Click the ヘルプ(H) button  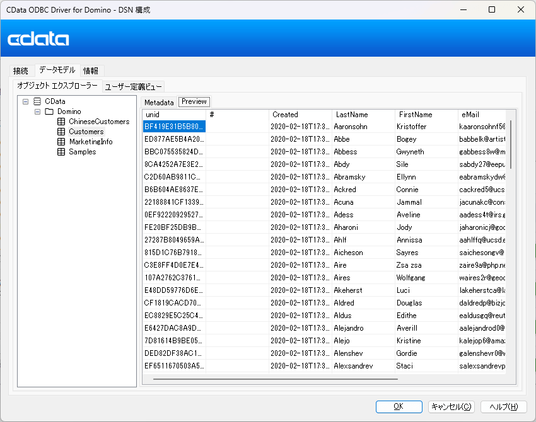(x=504, y=407)
